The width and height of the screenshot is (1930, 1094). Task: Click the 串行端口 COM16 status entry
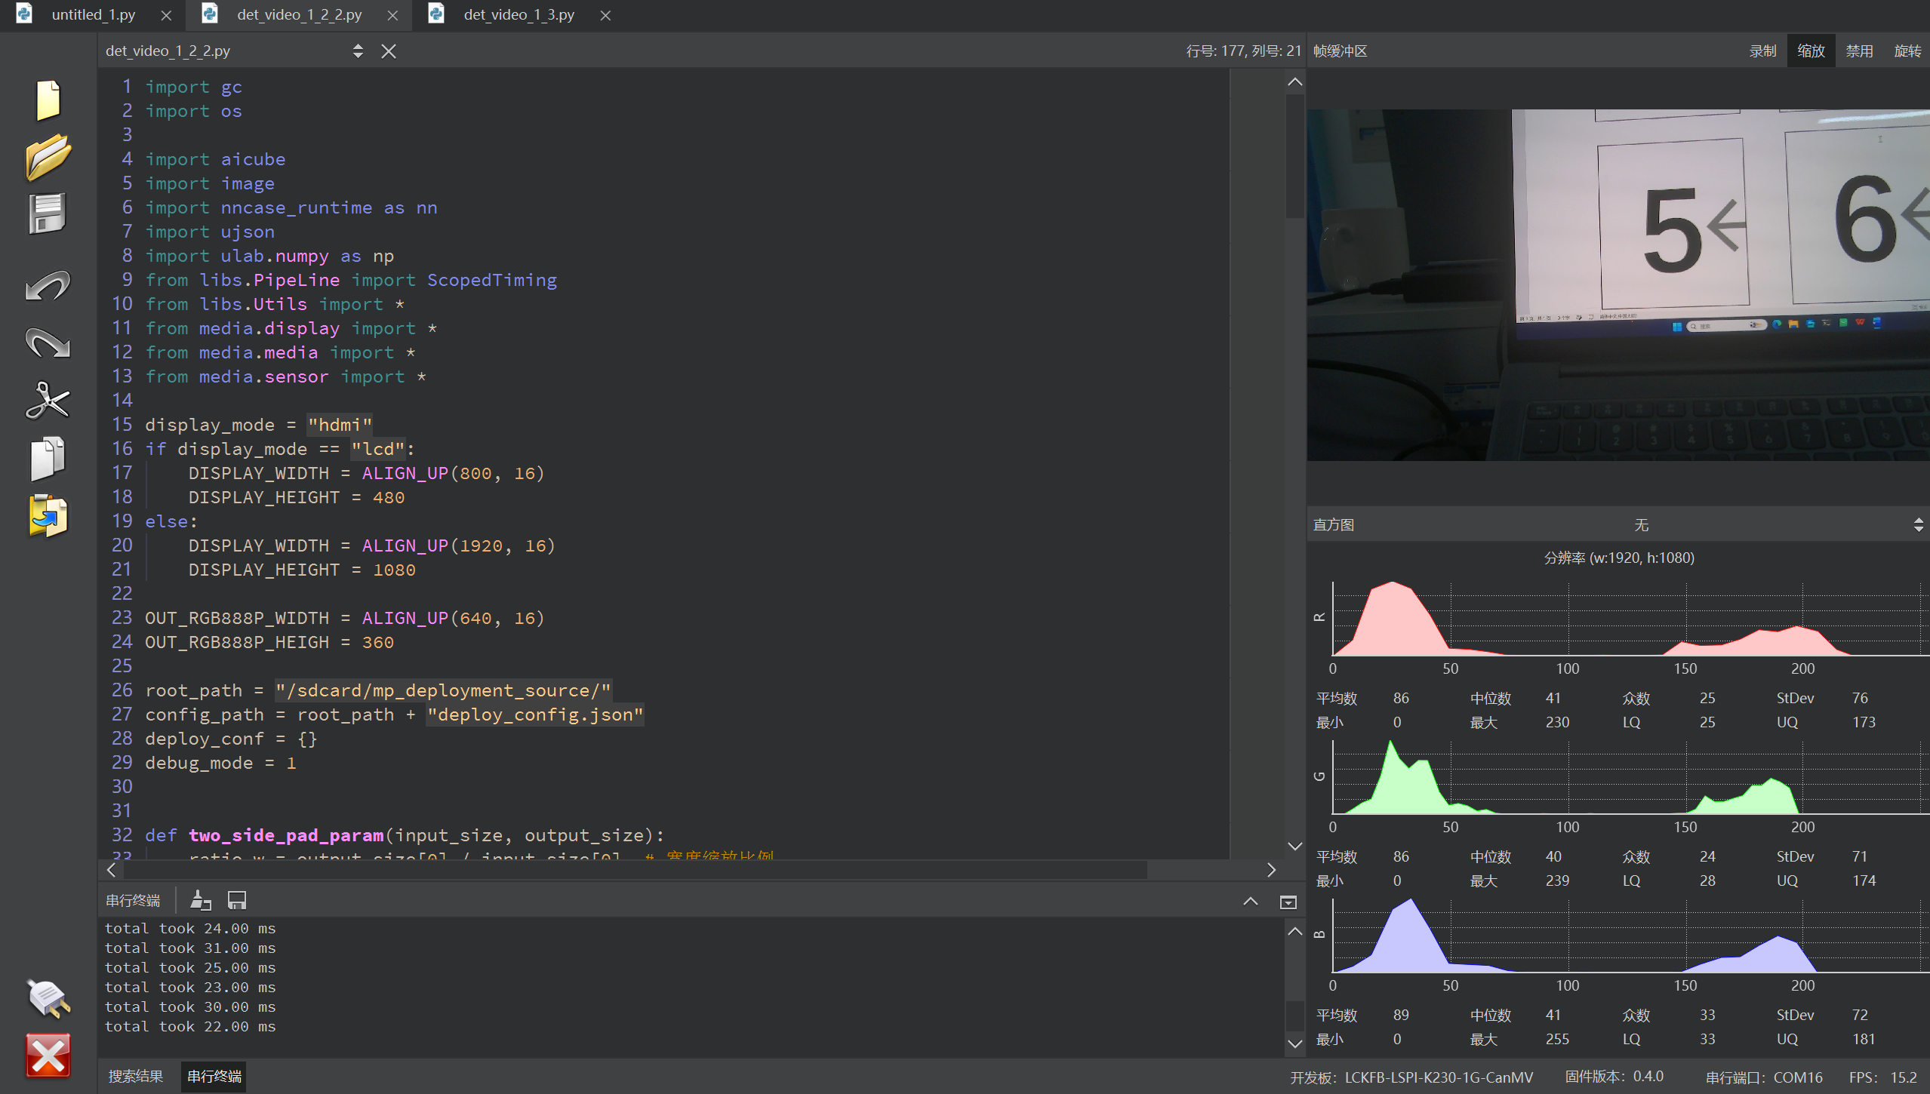tap(1764, 1077)
